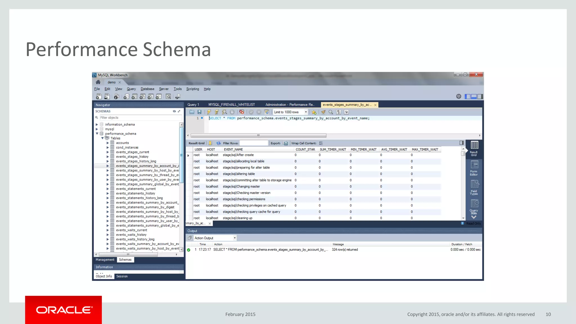Open find panel magnifier icon
Image resolution: width=576 pixels, height=324 pixels.
click(x=331, y=112)
